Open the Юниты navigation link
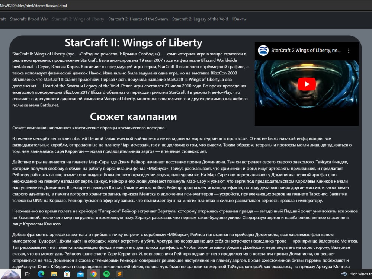Image resolution: width=372 pixels, height=279 pixels. [x=239, y=19]
